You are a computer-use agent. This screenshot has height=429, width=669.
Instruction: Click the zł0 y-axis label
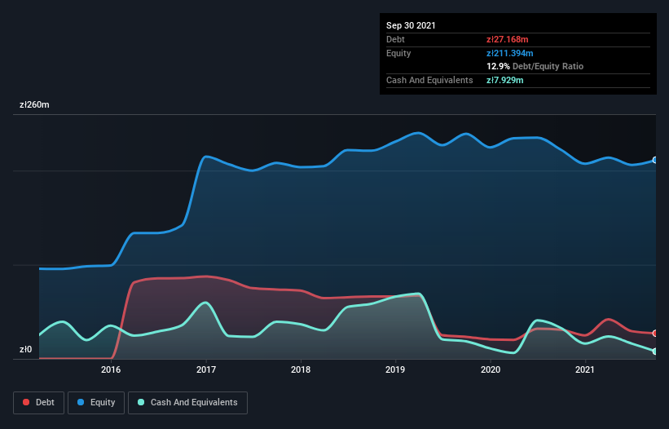[25, 349]
